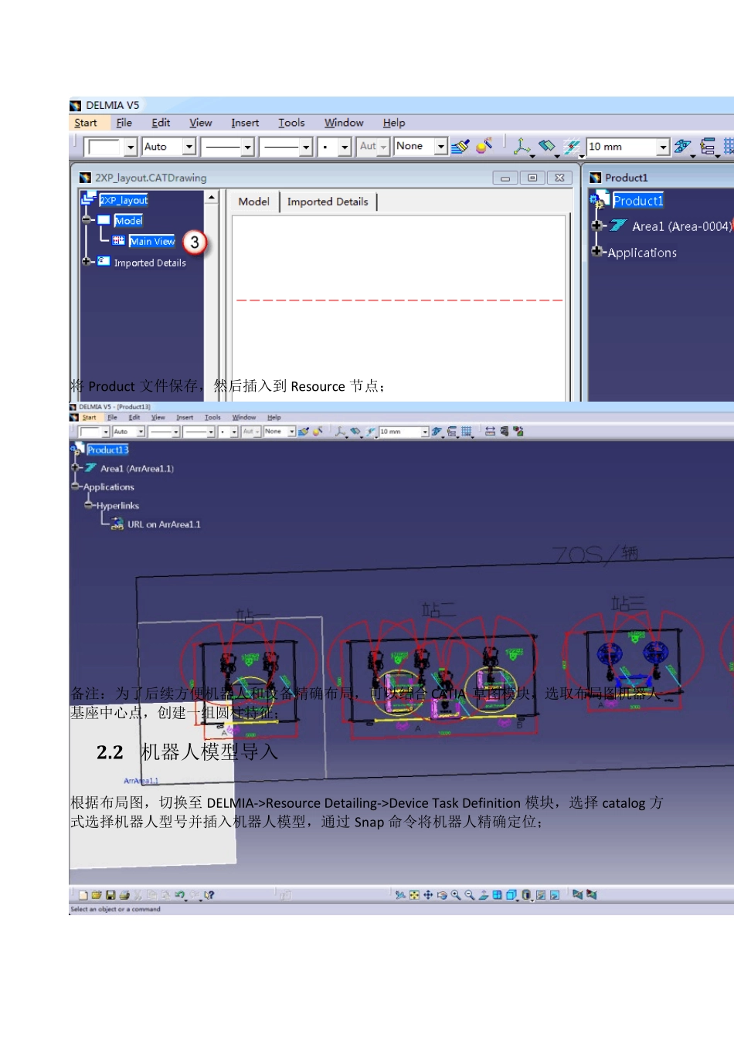Open the point symbol dropdown in upper toolbar

345,147
